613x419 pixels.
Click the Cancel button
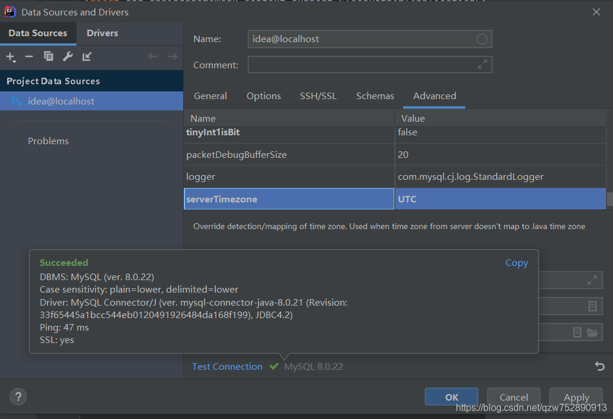pyautogui.click(x=514, y=397)
